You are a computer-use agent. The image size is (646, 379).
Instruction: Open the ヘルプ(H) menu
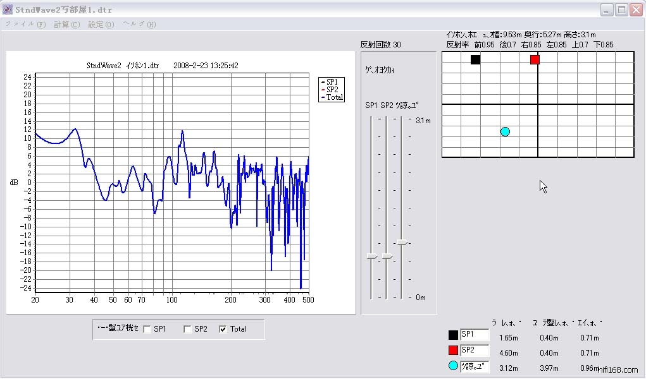point(139,25)
